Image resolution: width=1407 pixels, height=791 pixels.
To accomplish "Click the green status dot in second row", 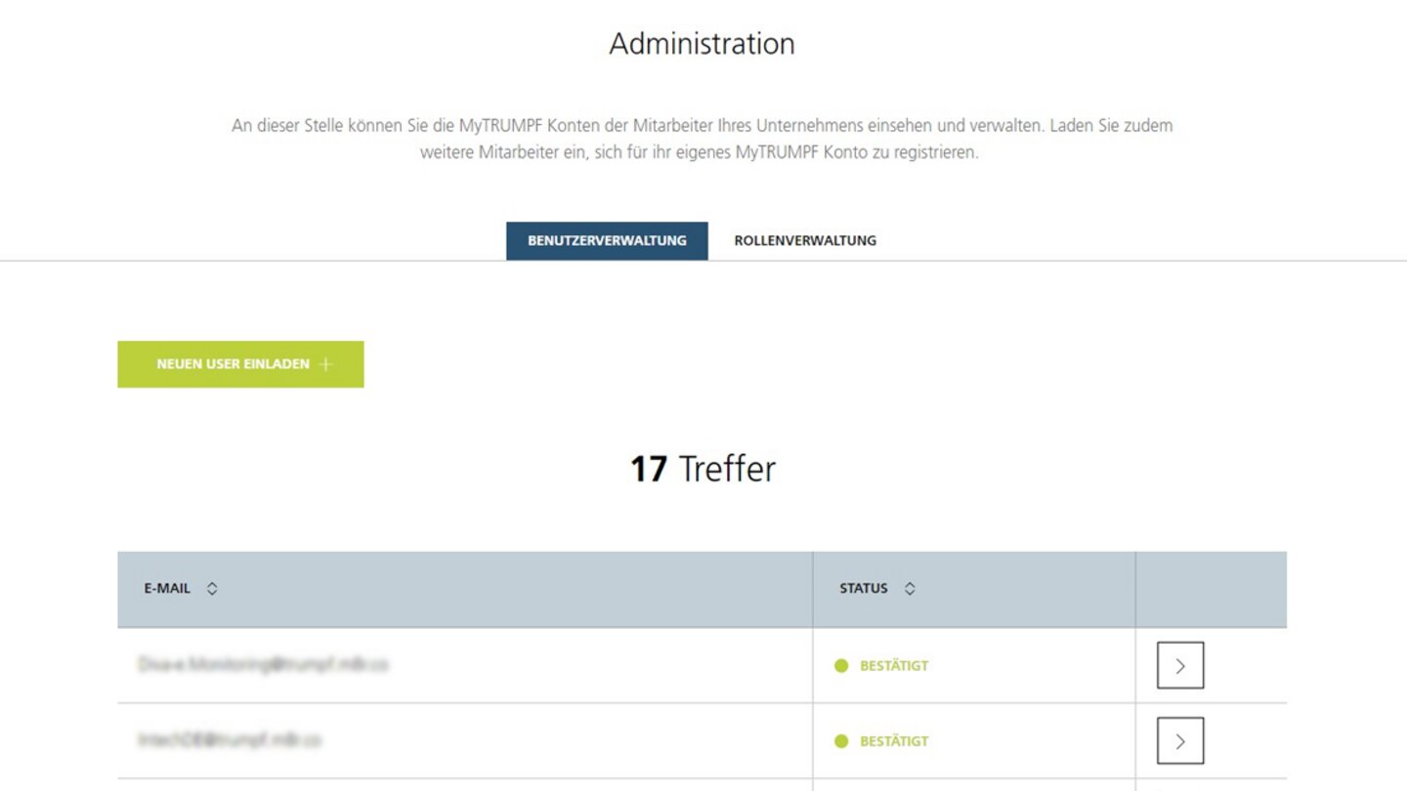I will [x=841, y=742].
